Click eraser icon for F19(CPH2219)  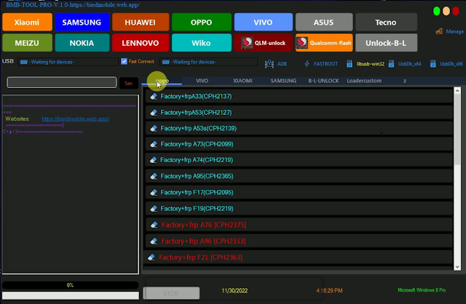154,209
